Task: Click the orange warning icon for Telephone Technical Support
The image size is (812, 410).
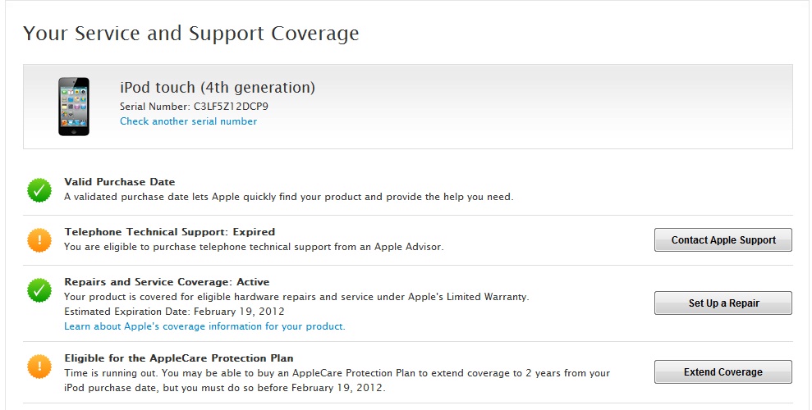Action: [x=39, y=239]
